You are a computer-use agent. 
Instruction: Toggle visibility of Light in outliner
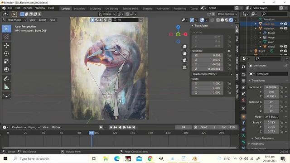tap(281, 51)
